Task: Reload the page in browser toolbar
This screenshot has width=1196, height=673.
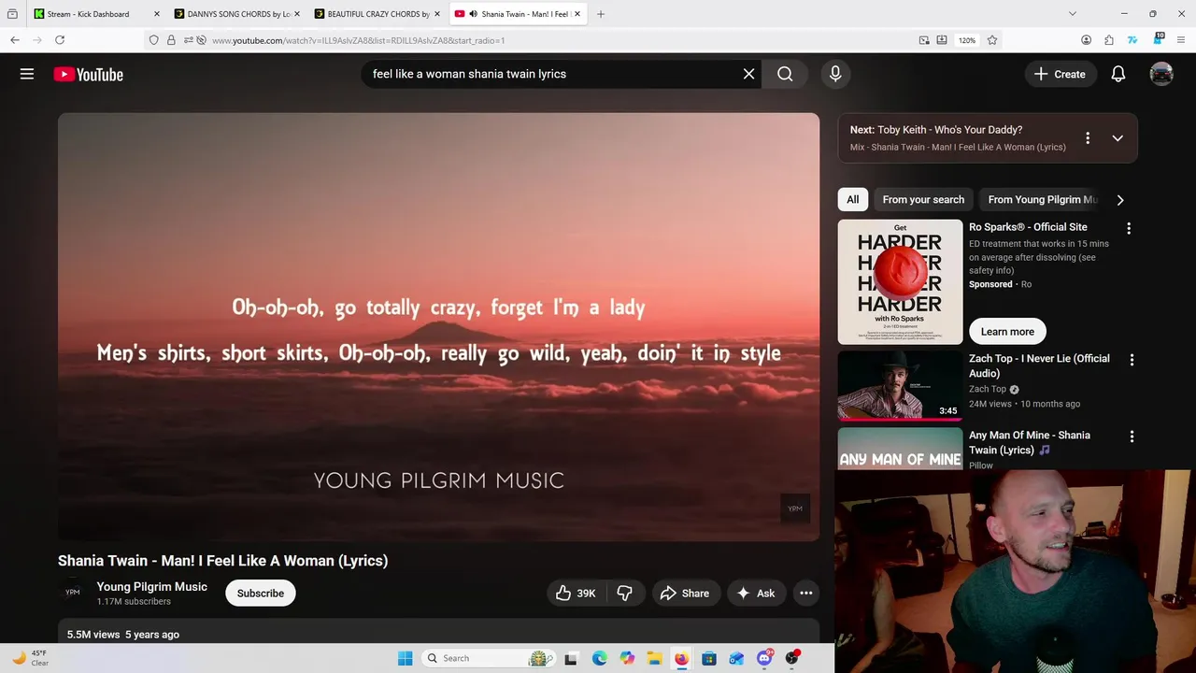Action: coord(60,40)
